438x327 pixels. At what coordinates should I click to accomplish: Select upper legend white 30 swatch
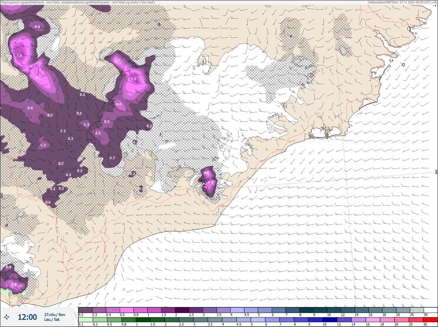pos(431,310)
